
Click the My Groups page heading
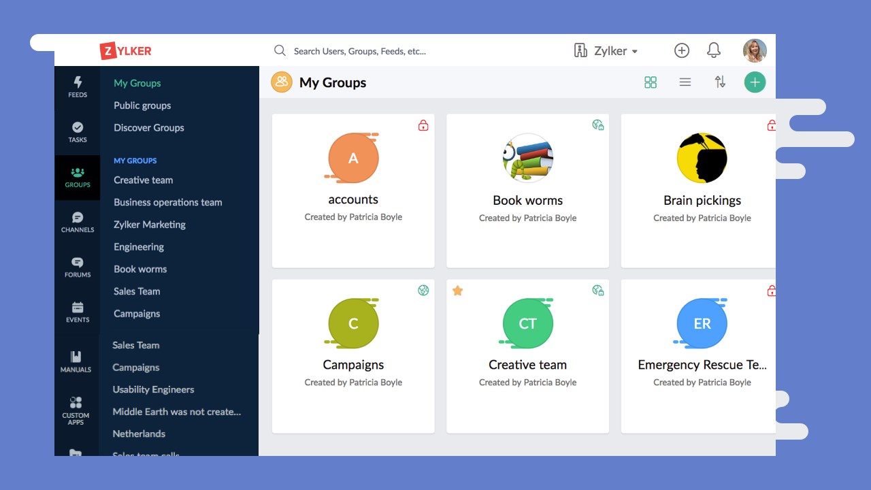(x=333, y=83)
